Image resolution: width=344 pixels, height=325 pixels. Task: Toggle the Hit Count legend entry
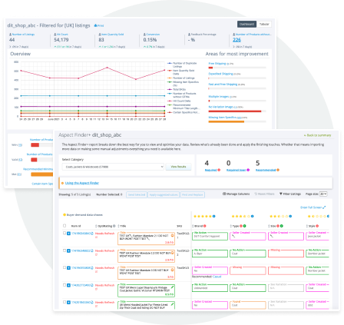click(179, 101)
